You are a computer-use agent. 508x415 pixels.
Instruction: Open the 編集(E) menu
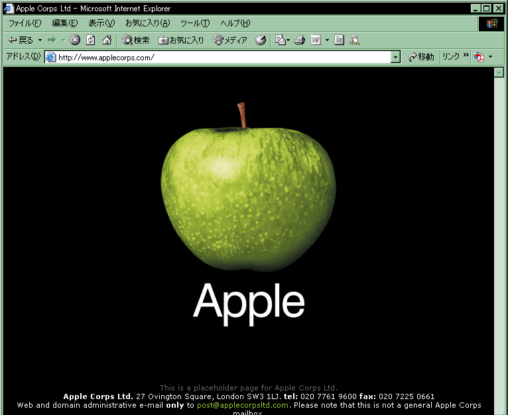65,23
